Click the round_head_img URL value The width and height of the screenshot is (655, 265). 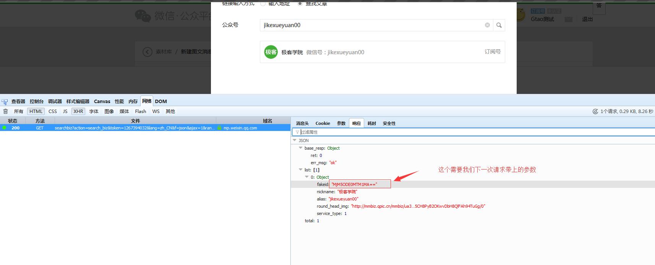418,206
